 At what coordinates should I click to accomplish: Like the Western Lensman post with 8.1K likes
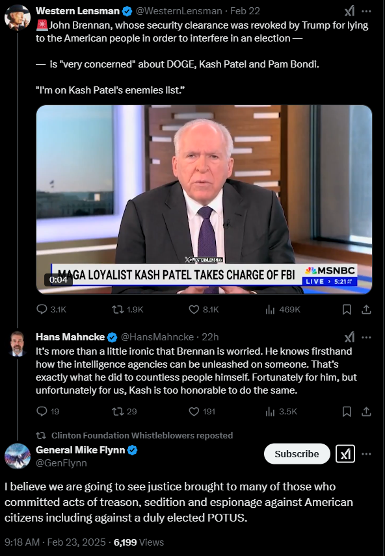tap(204, 310)
